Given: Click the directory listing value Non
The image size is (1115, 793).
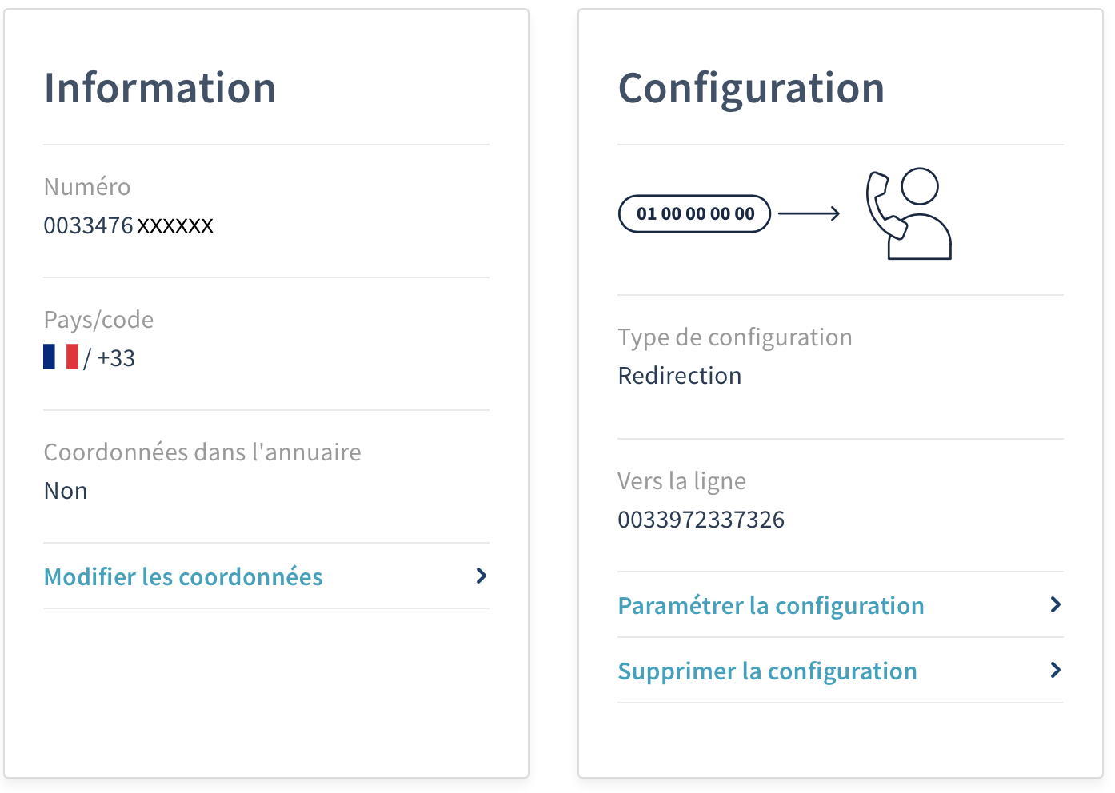Looking at the screenshot, I should pos(66,491).
